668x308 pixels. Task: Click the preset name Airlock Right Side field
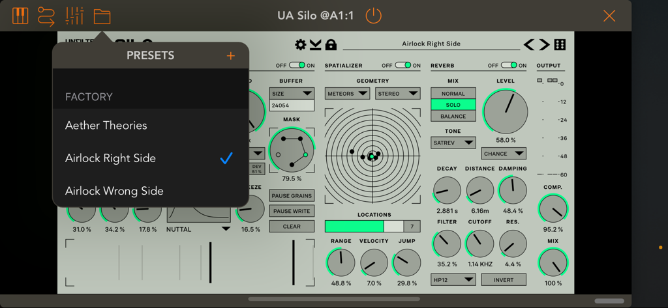(431, 44)
